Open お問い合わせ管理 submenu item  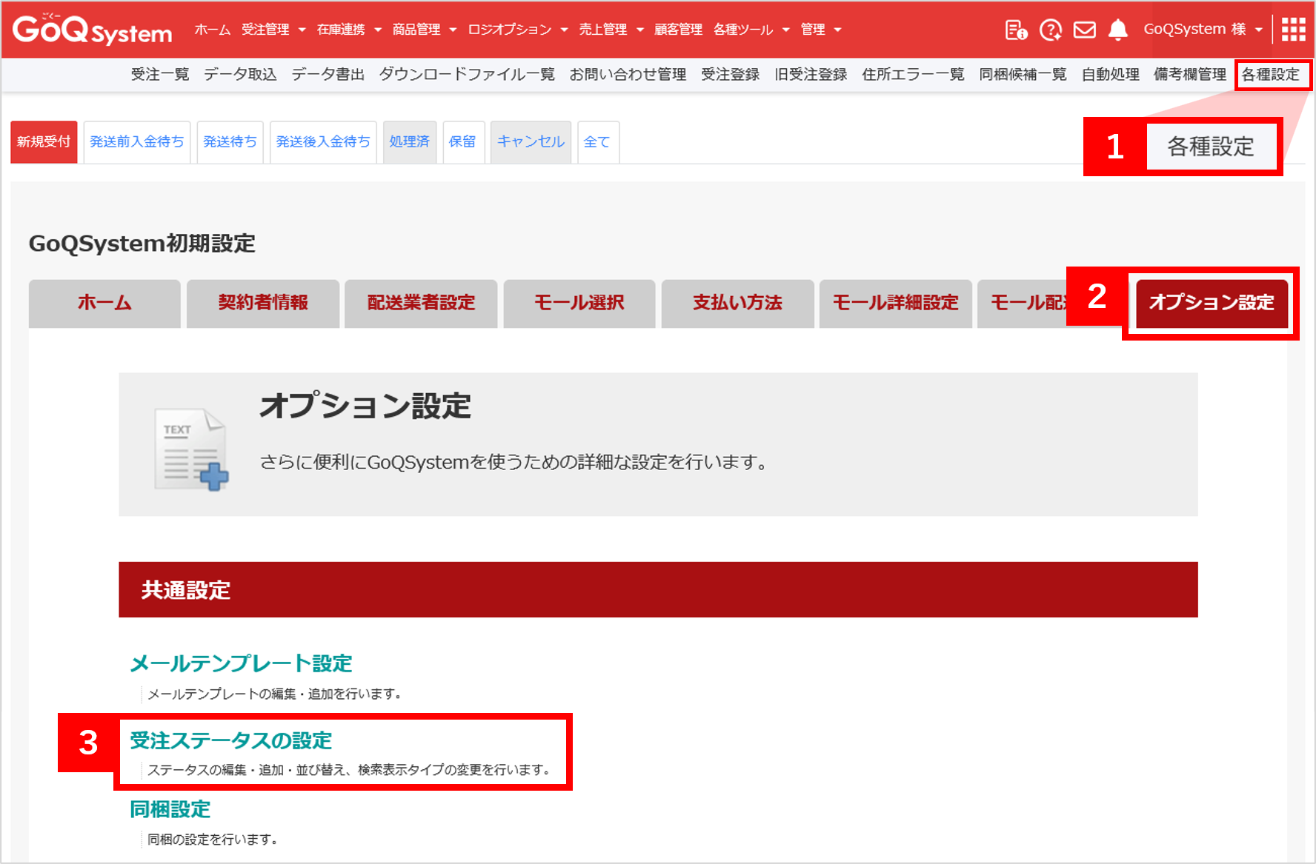628,75
